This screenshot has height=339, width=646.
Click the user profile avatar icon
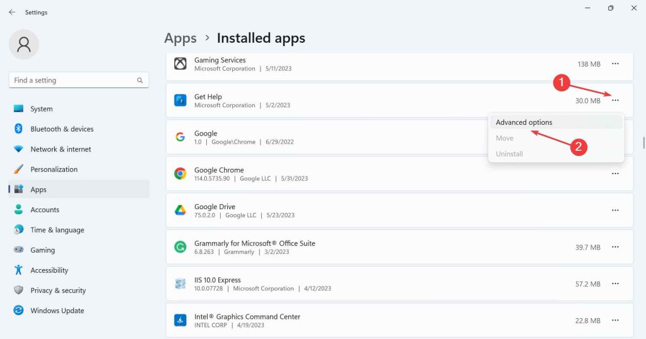[x=24, y=44]
